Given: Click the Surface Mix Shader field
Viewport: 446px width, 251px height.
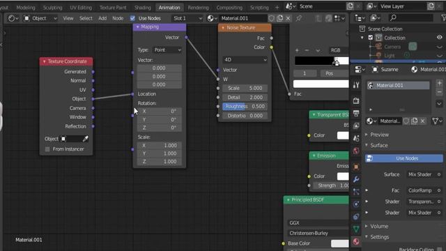Looking at the screenshot, I should [425, 174].
